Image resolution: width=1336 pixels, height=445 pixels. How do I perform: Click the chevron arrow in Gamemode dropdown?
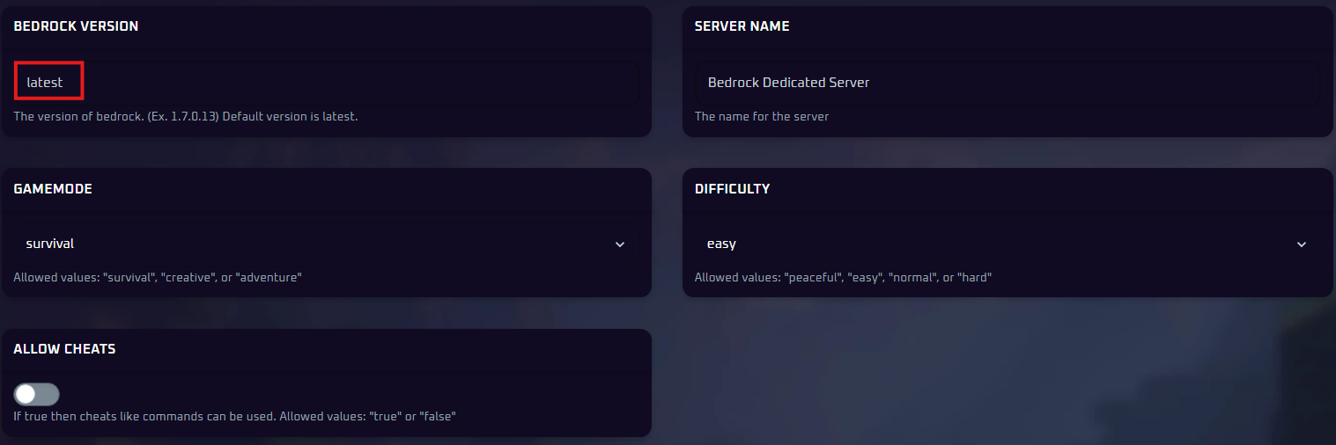point(619,244)
